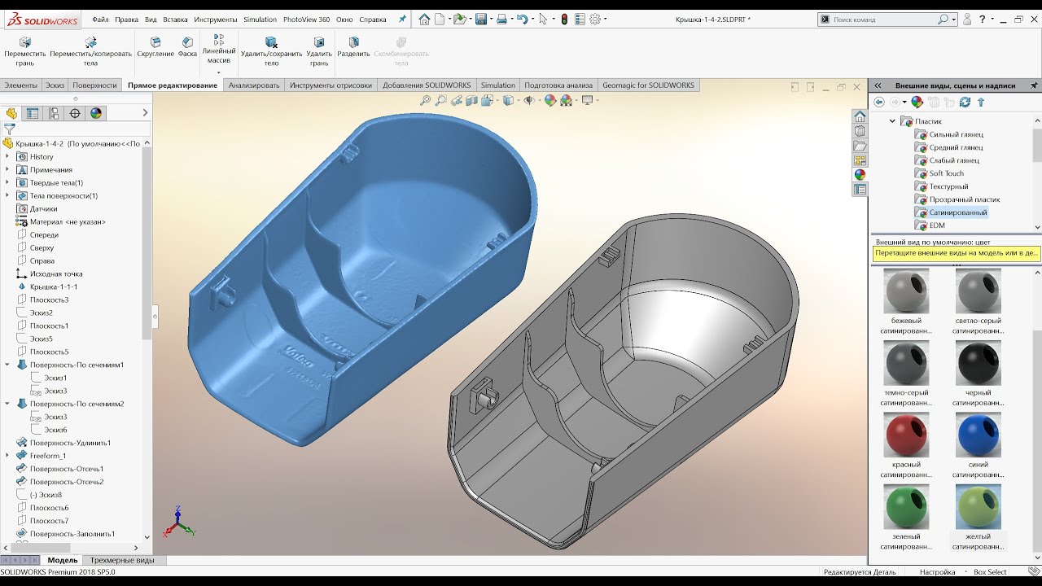
Task: Pick the black (черный) satin appearance thumbnail
Action: point(978,363)
